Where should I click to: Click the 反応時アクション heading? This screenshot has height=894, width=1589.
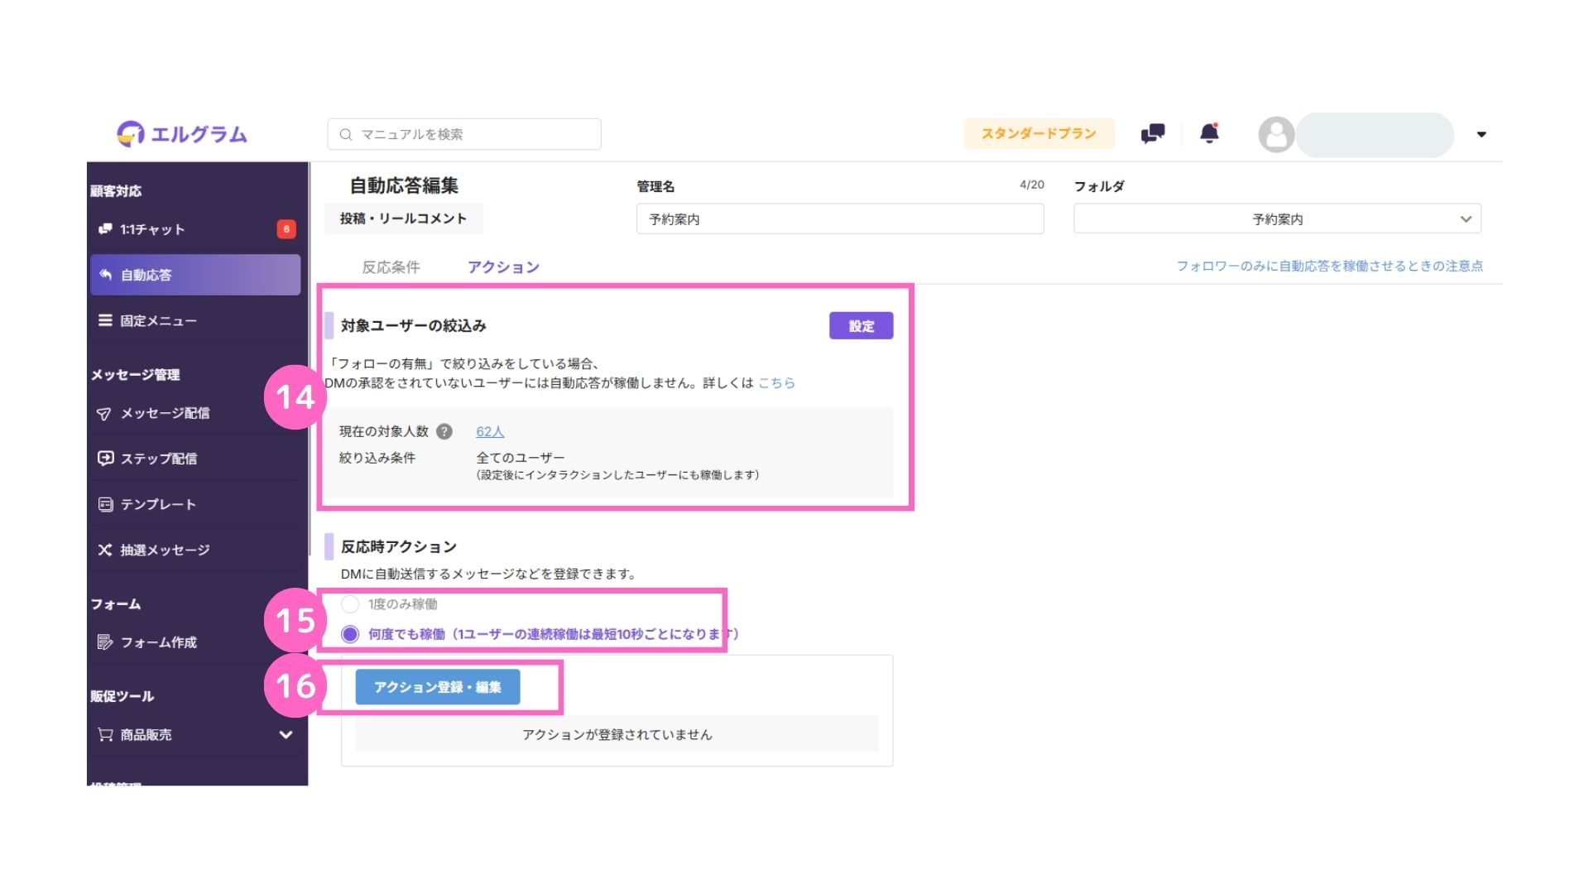click(398, 547)
